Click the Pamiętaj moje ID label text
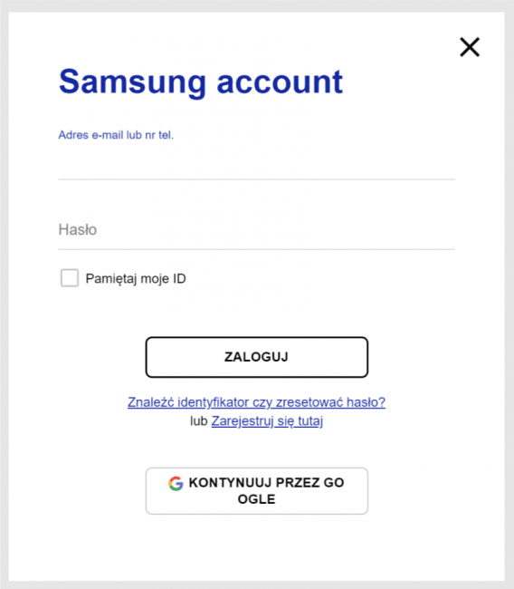514x589 pixels. click(x=136, y=279)
